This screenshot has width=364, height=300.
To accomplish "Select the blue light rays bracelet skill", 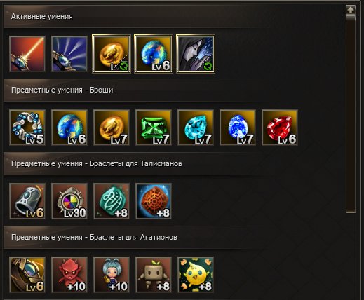I will coord(69,54).
